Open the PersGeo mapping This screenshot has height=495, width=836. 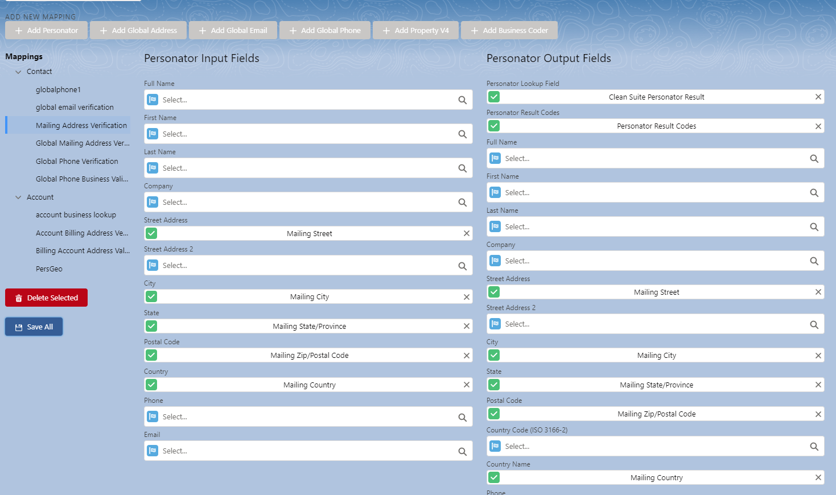point(49,269)
